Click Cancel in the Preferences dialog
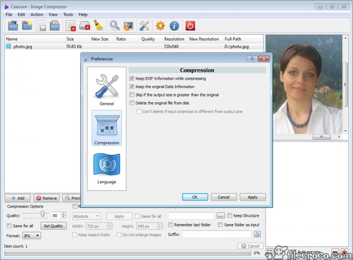Viewport: 353px width, 260px height. pos(224,197)
